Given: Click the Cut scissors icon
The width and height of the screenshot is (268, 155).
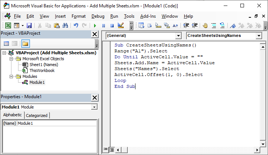Looking at the screenshot, I should [x=39, y=25].
